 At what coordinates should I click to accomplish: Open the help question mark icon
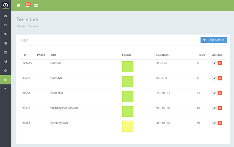[x=5, y=89]
